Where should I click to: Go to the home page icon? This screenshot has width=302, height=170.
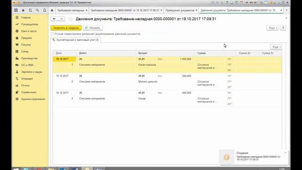pos(52,10)
